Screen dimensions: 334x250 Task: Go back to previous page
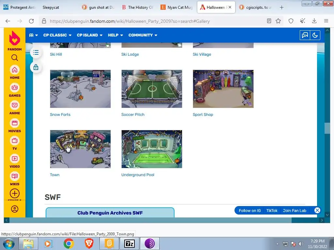(x=8, y=21)
